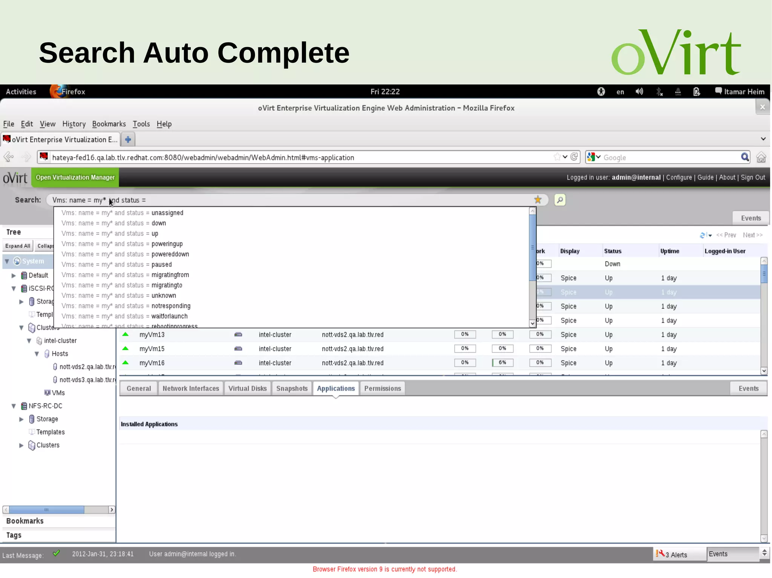Open the refresh interval dropdown arrow
772x578 pixels.
point(710,236)
